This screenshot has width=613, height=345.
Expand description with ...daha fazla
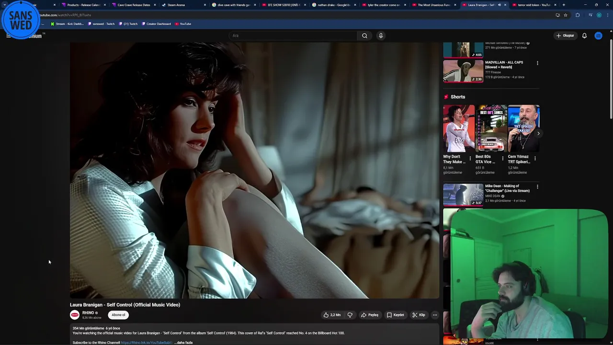pyautogui.click(x=183, y=343)
